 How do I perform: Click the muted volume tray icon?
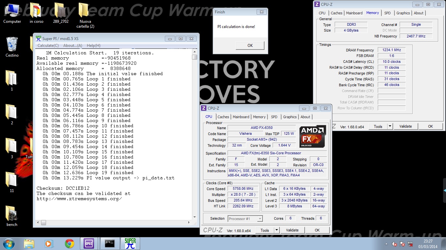click(x=395, y=244)
